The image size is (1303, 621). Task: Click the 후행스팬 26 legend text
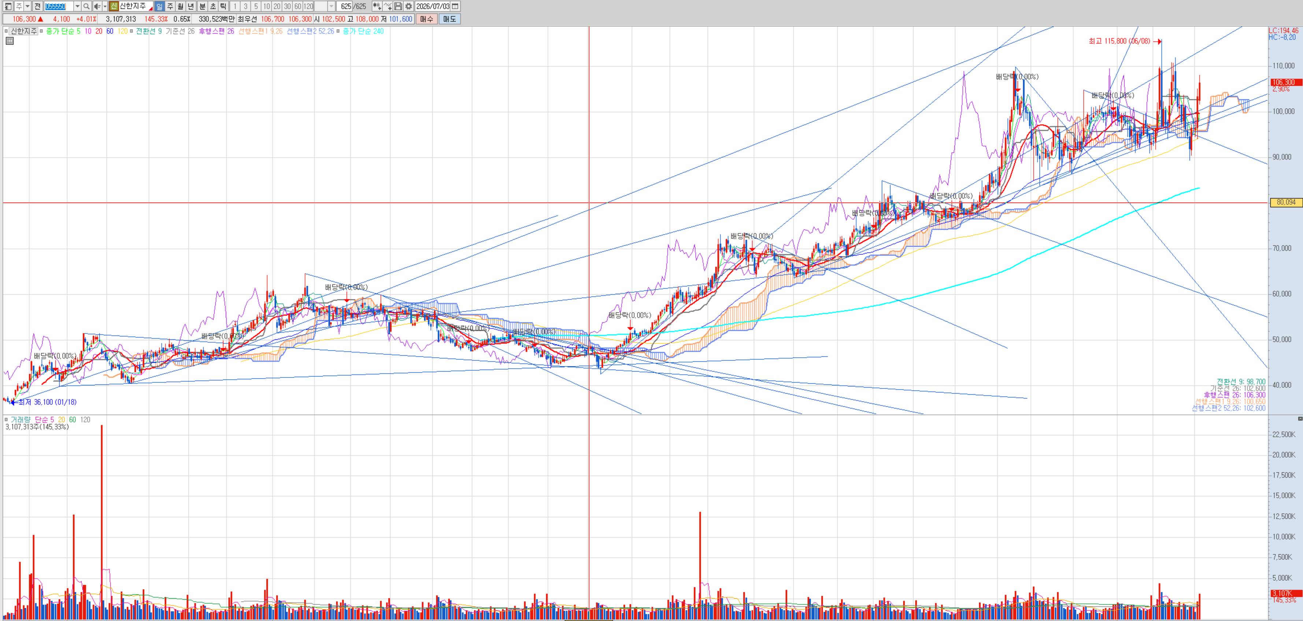pos(216,32)
